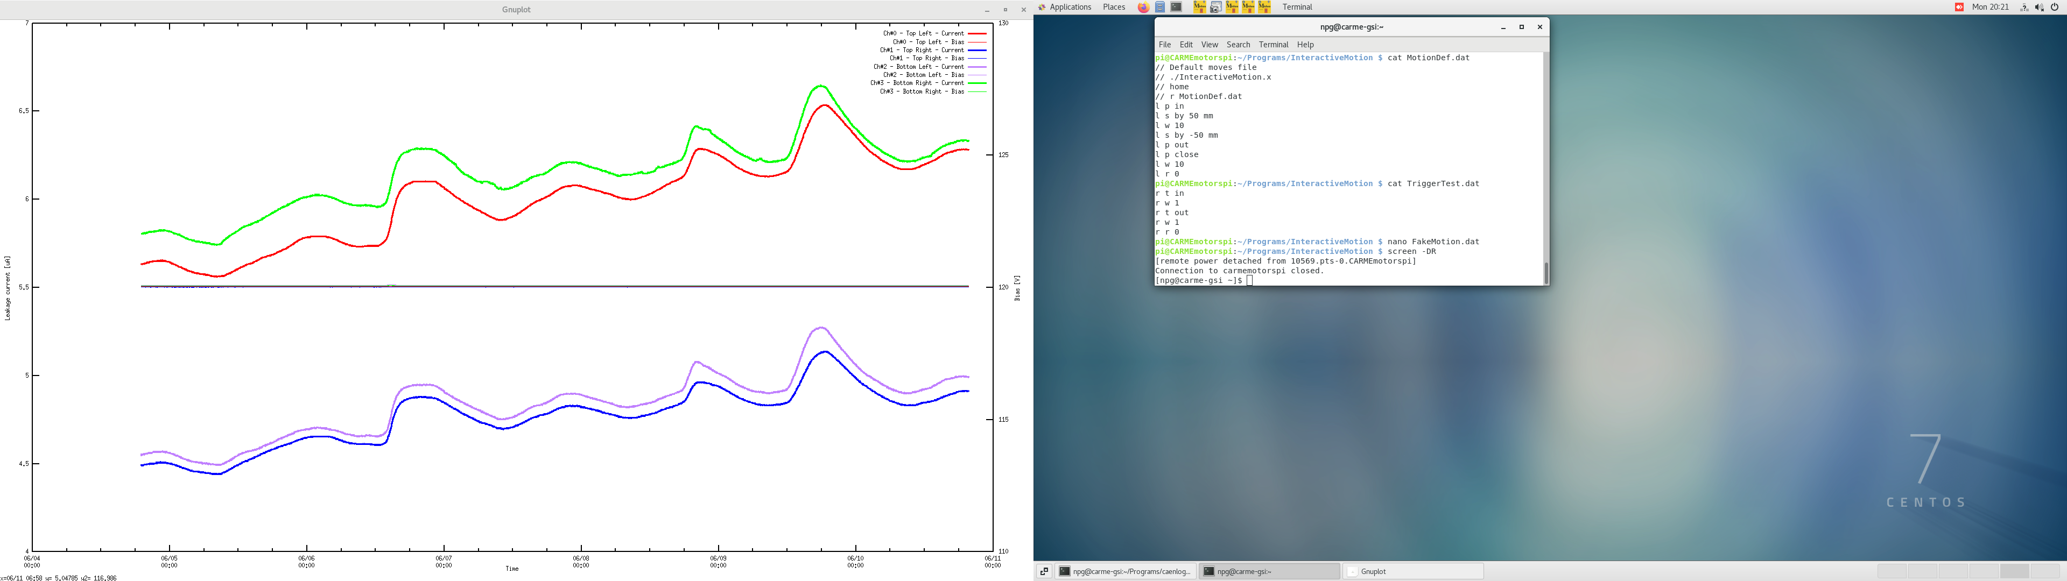Open the Terminal window's Edit menu
The width and height of the screenshot is (2067, 581).
(1186, 45)
